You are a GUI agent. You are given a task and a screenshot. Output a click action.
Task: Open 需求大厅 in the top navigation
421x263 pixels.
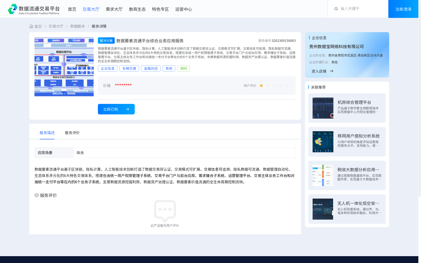(x=114, y=9)
